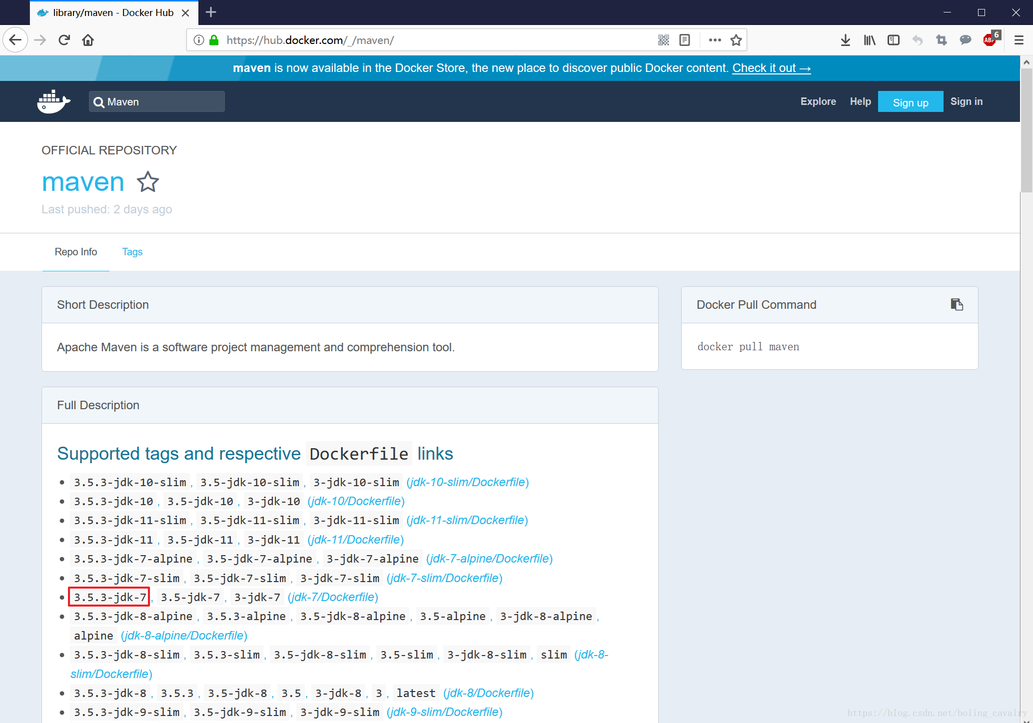Copy the docker pull command

957,304
